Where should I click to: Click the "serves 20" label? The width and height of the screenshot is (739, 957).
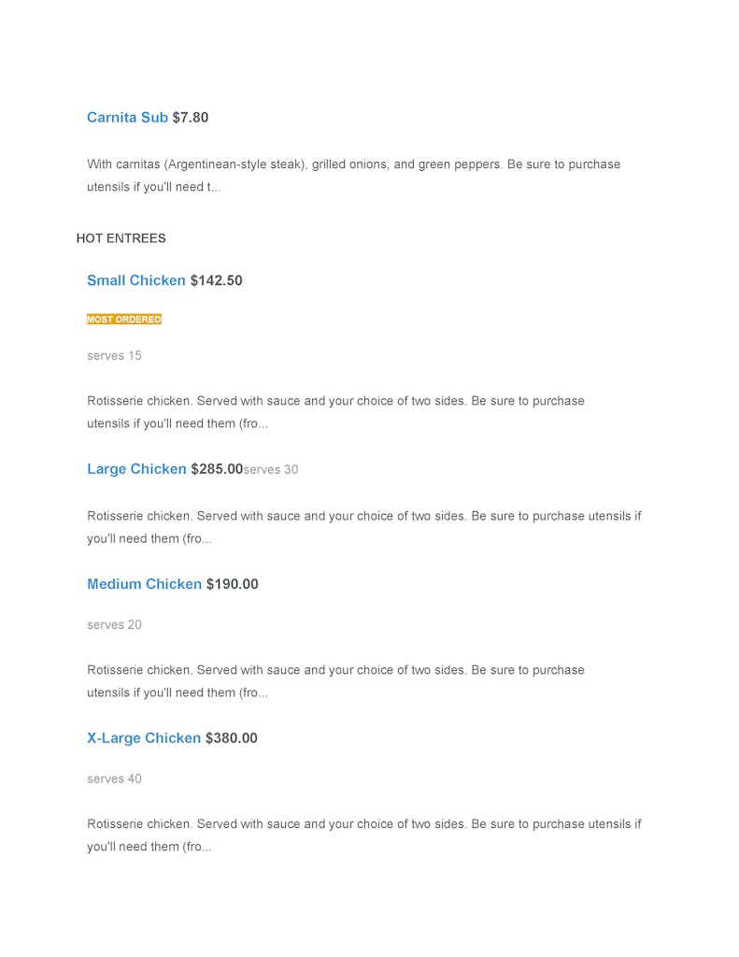(x=114, y=625)
